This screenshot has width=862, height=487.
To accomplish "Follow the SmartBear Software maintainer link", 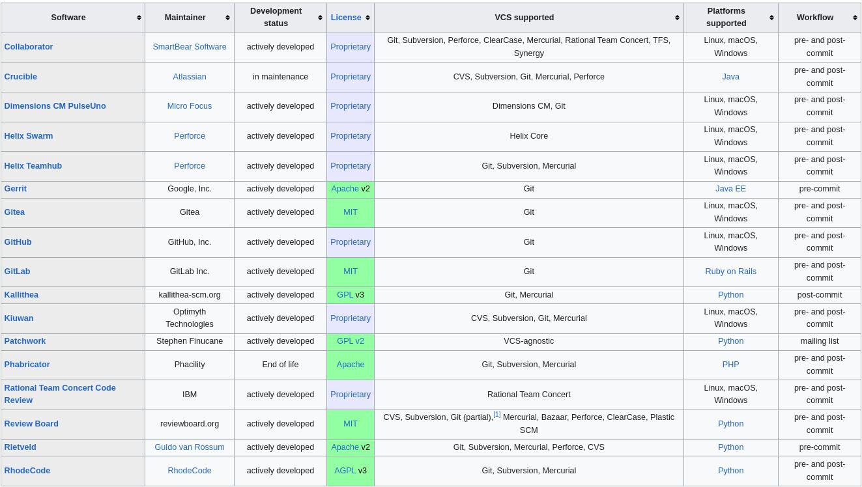I will (190, 47).
